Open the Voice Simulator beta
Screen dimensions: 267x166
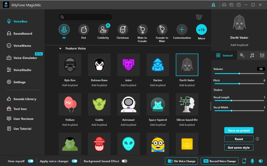tap(22, 58)
